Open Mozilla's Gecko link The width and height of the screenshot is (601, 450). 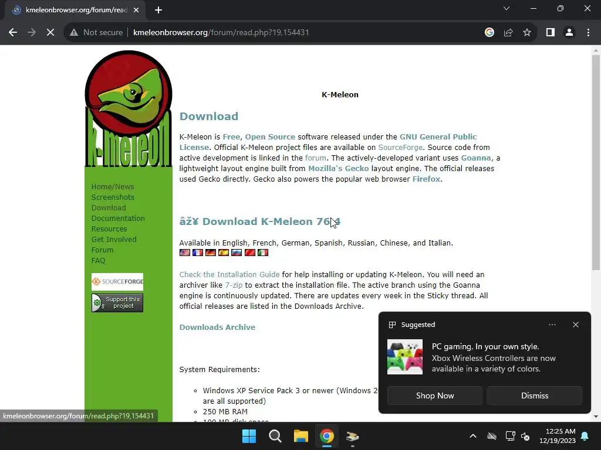point(339,168)
